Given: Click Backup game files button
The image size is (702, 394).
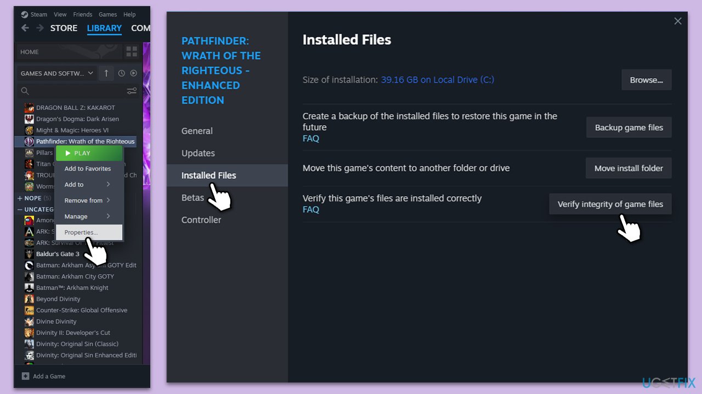Looking at the screenshot, I should click(x=629, y=128).
